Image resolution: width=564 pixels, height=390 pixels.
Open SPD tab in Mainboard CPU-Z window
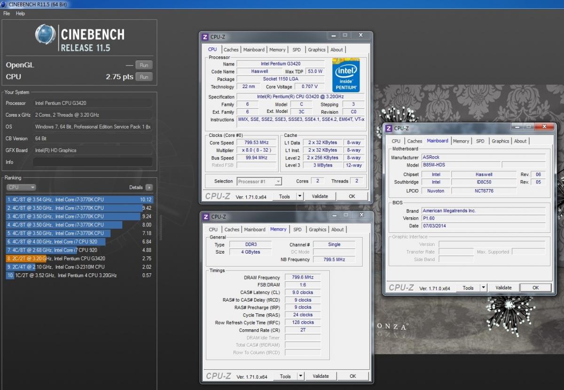(x=480, y=141)
